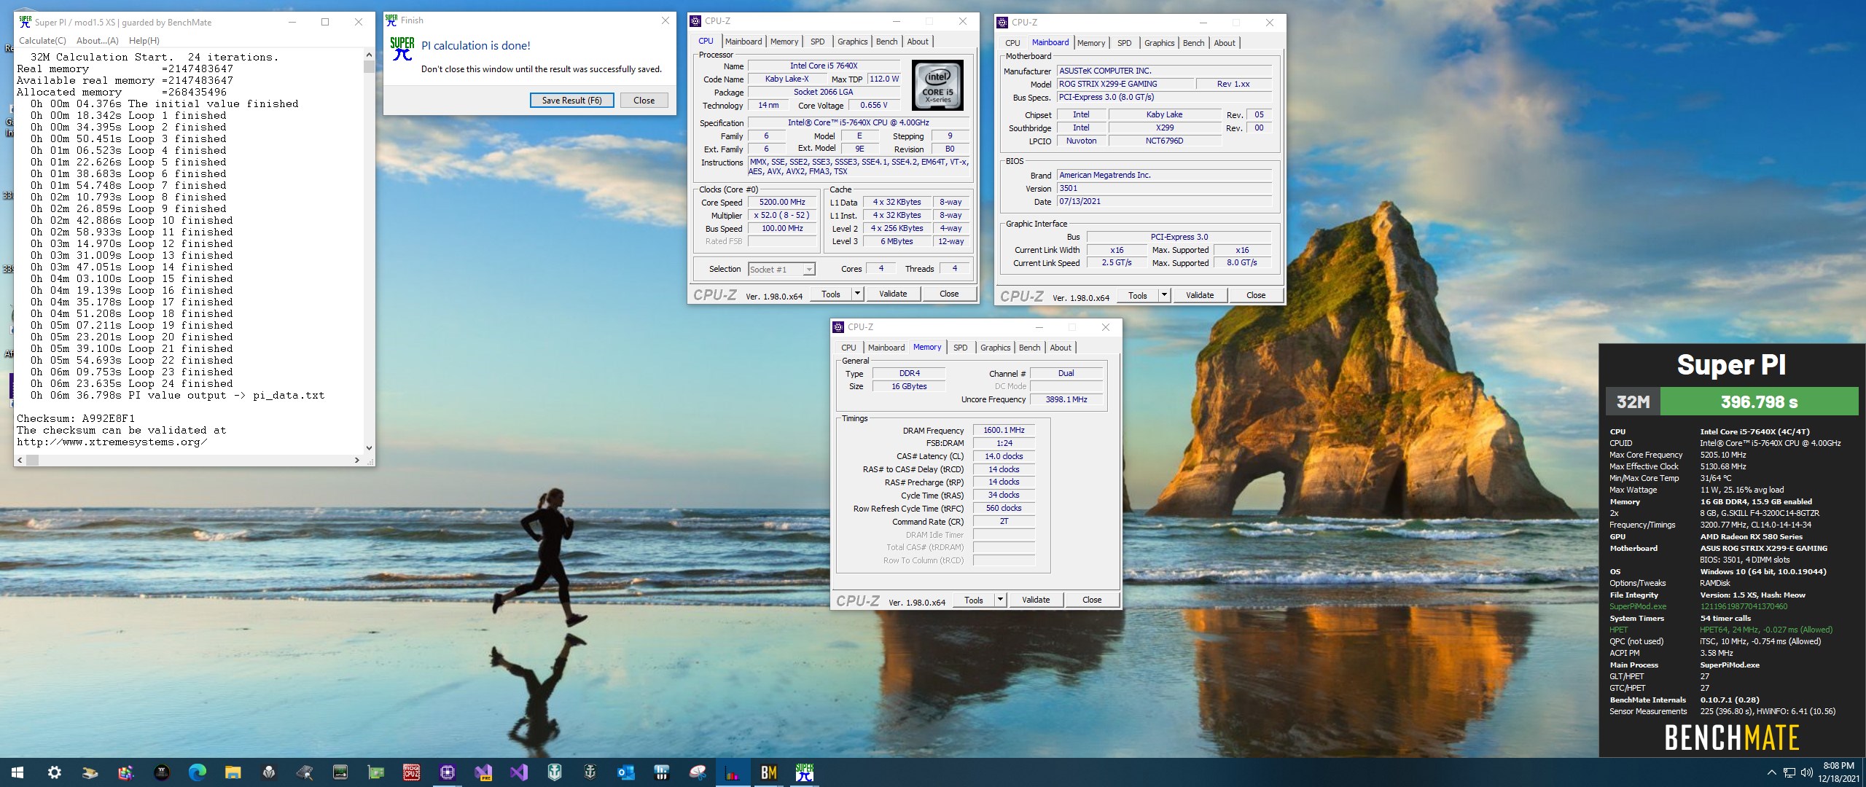Click Tools button in CPU-Z Memory window

click(x=974, y=600)
